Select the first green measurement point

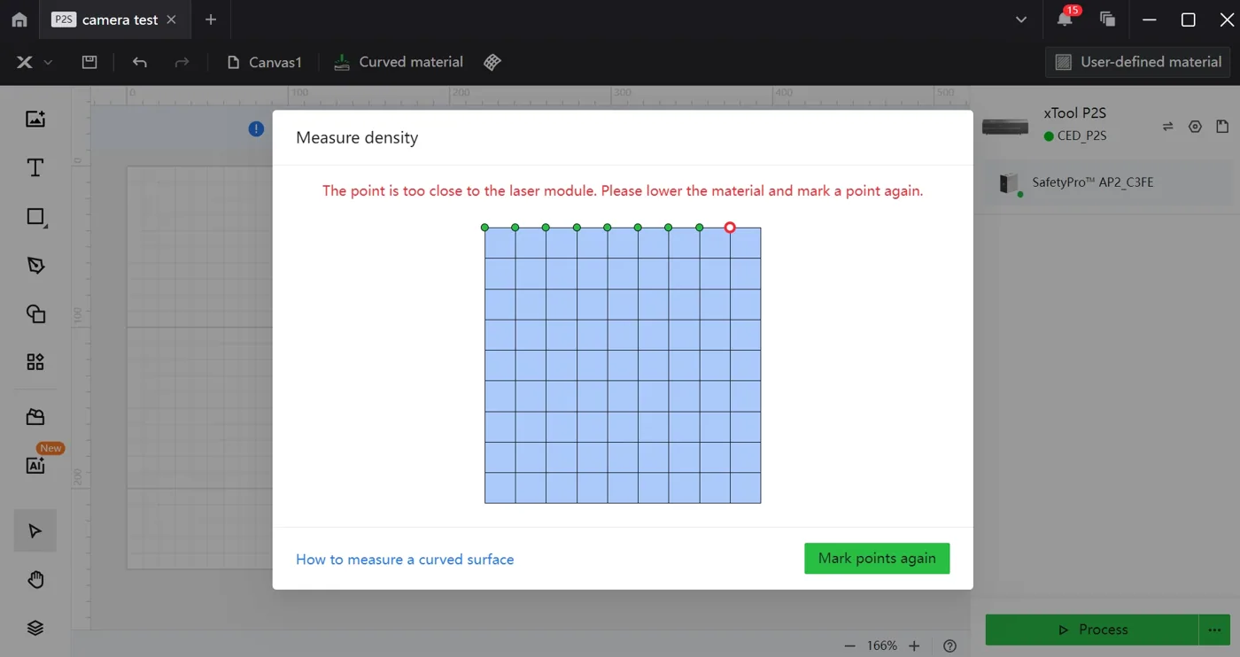tap(484, 228)
